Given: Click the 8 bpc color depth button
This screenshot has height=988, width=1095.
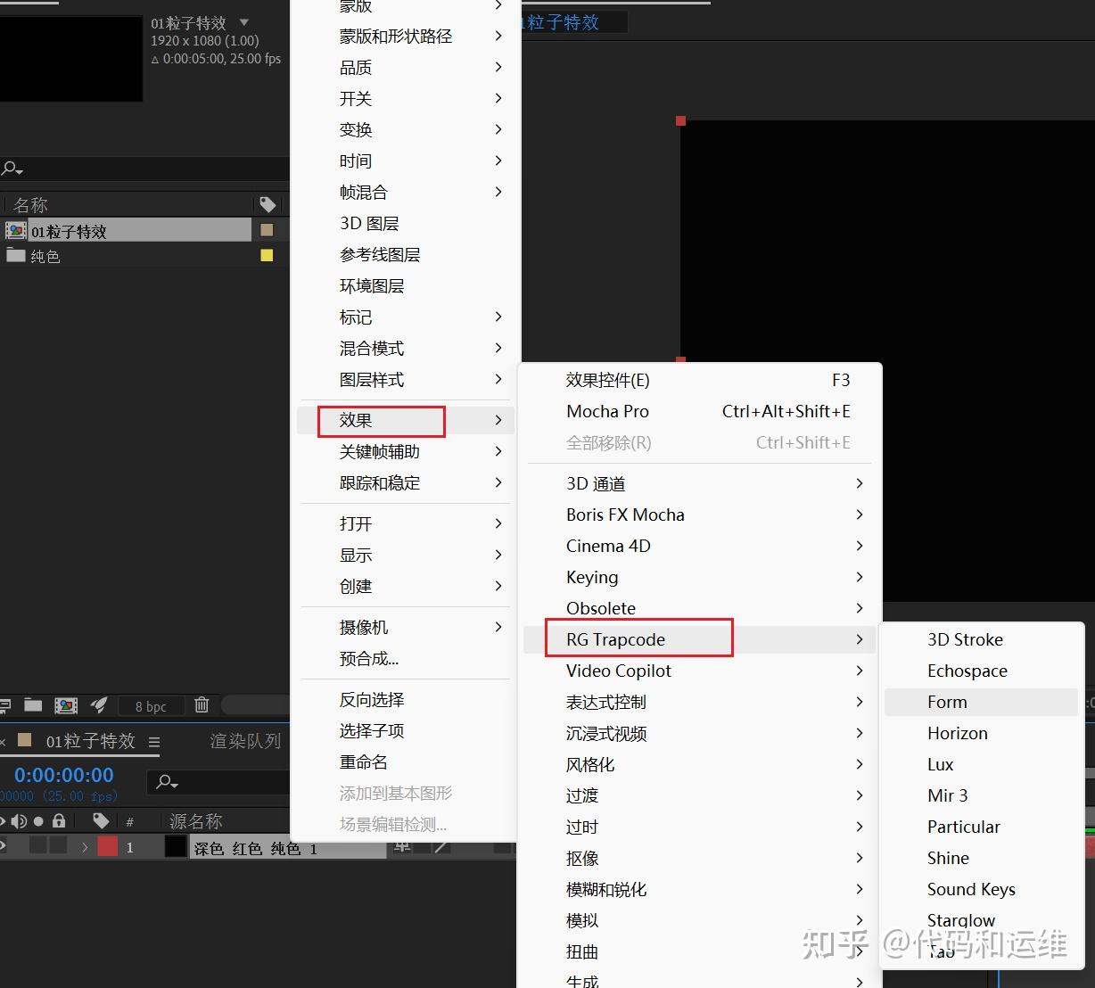Looking at the screenshot, I should [150, 705].
